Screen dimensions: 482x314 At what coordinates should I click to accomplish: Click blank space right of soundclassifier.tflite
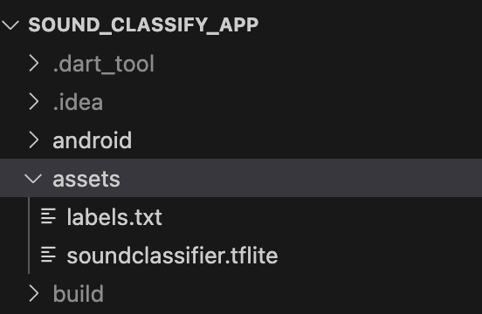(x=380, y=255)
